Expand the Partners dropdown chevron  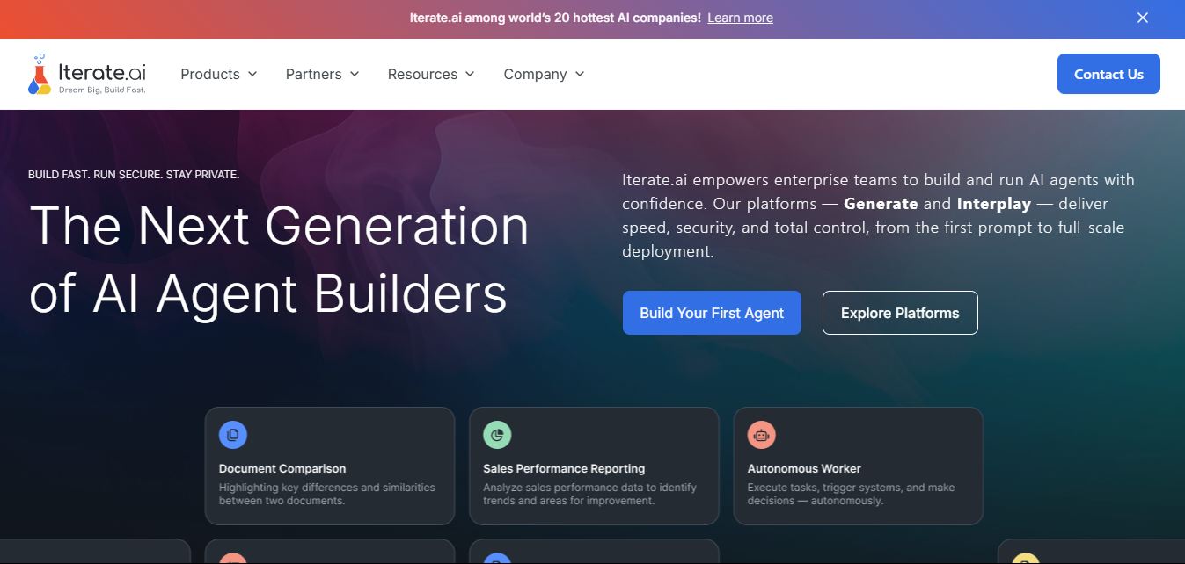click(x=355, y=74)
